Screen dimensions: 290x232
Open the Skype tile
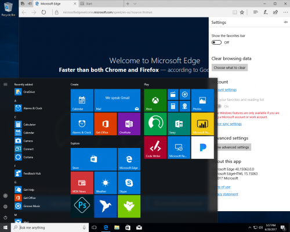pyautogui.click(x=129, y=183)
